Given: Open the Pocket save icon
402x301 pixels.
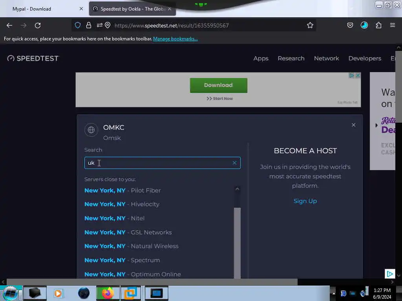Looking at the screenshot, I should [x=350, y=25].
